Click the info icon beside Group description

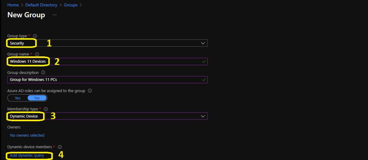(43, 72)
